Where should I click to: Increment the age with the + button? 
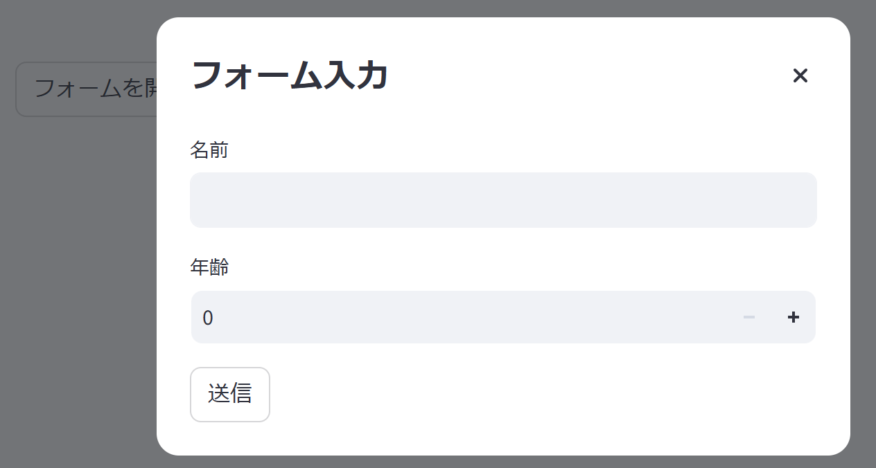tap(794, 317)
